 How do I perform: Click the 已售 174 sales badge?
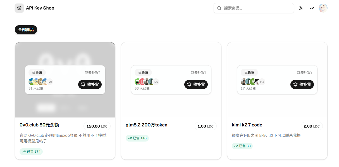(x=31, y=152)
